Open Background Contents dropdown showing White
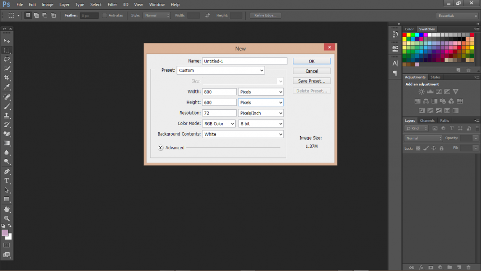 (242, 134)
